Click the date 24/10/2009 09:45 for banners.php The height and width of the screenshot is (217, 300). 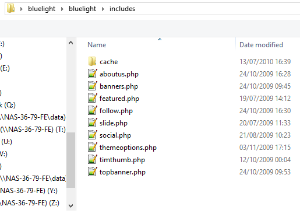click(x=265, y=86)
